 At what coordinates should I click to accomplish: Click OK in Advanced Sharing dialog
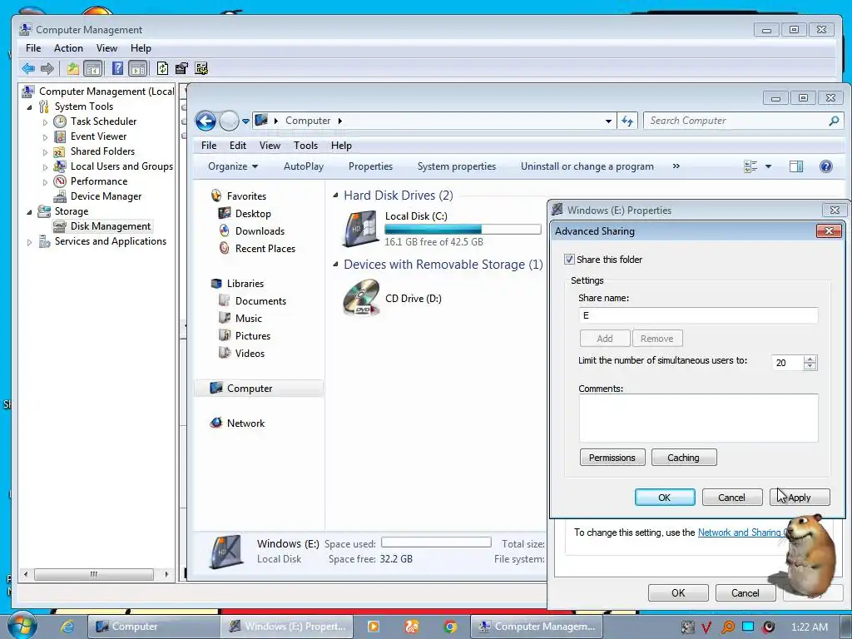click(665, 498)
